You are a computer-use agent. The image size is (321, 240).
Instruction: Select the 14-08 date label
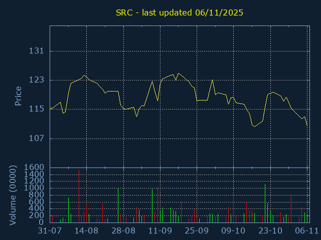pos(86,231)
